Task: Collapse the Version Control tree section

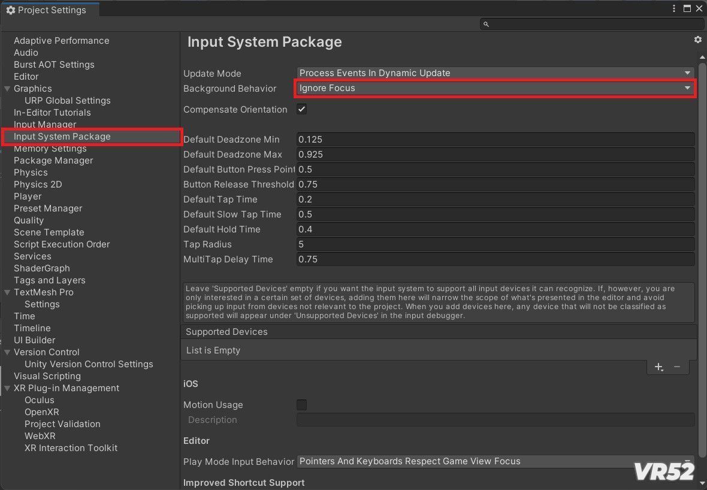Action: pos(7,352)
